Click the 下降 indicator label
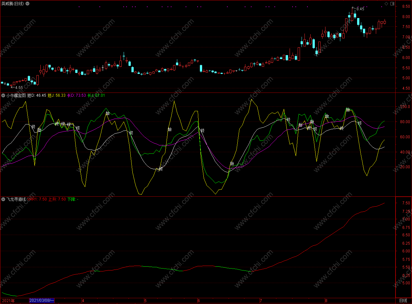Viewport: 412px width, 304px height. pyautogui.click(x=72, y=199)
